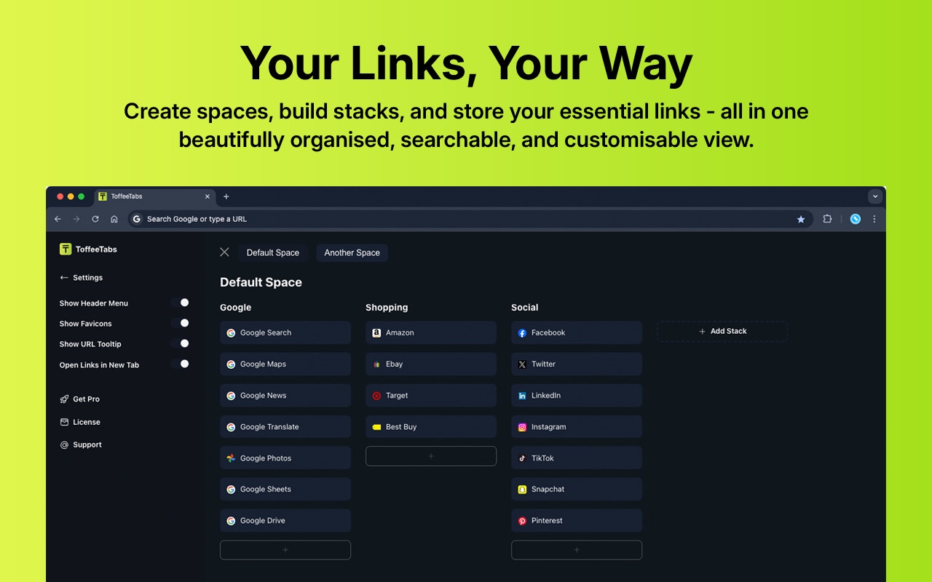Click the Amazon favicon
Viewport: 932px width, 582px height.
(x=376, y=332)
